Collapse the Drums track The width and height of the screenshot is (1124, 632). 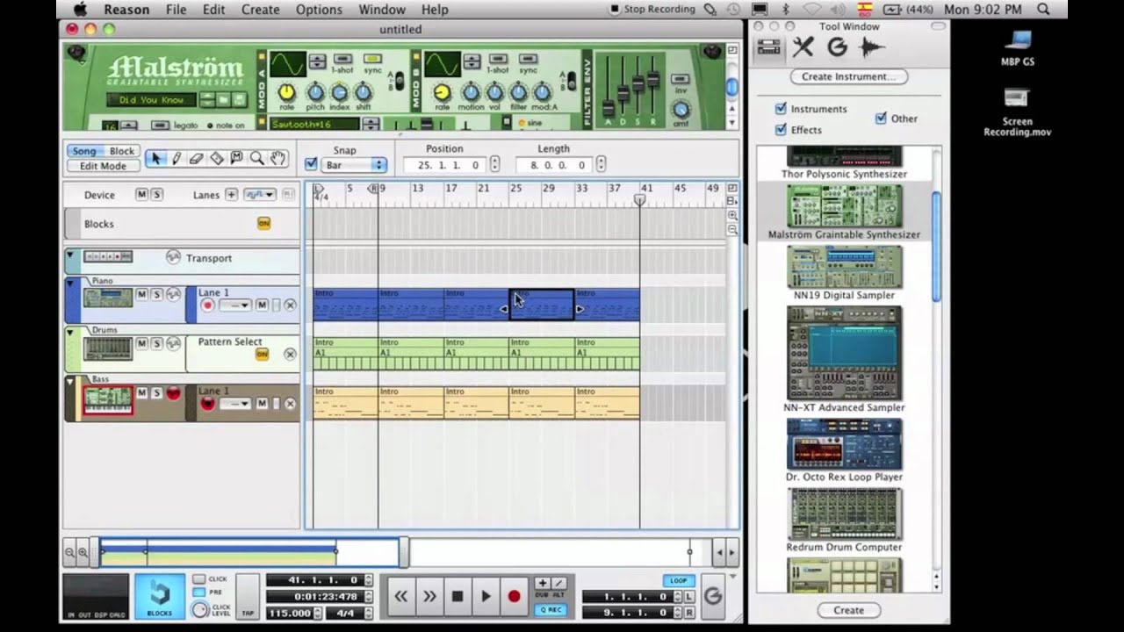pos(70,332)
